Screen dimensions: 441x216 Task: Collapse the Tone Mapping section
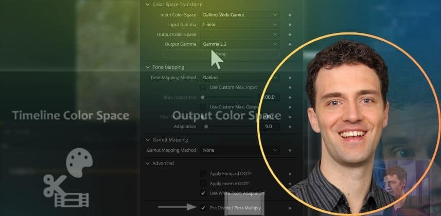point(148,67)
